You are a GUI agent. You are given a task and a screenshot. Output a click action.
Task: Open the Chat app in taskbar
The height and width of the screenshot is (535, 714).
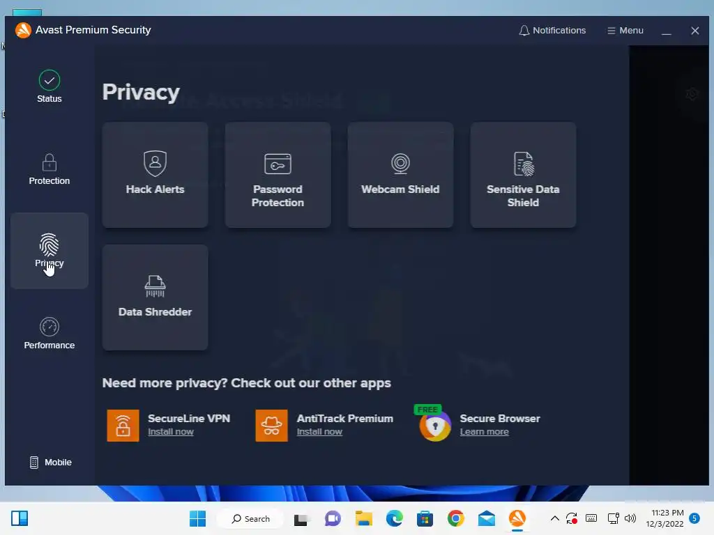(333, 518)
